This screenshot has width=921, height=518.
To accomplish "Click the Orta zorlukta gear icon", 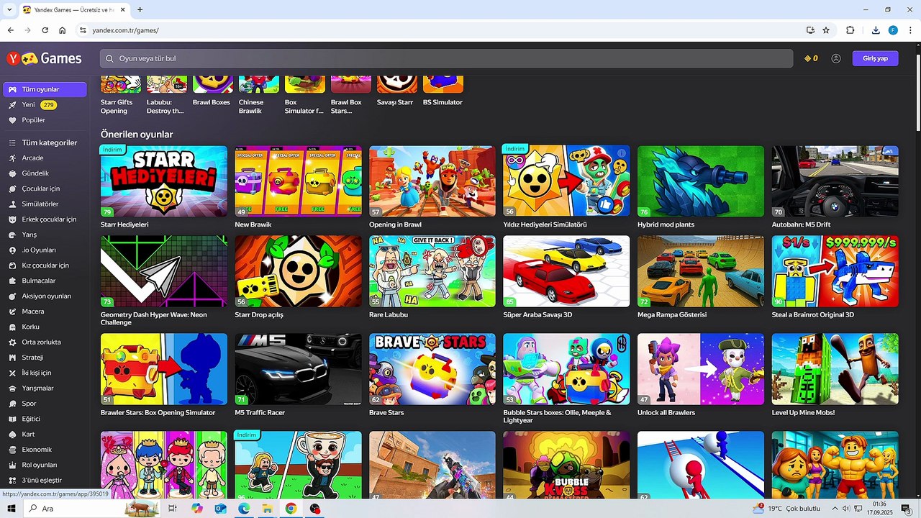I will tap(12, 342).
